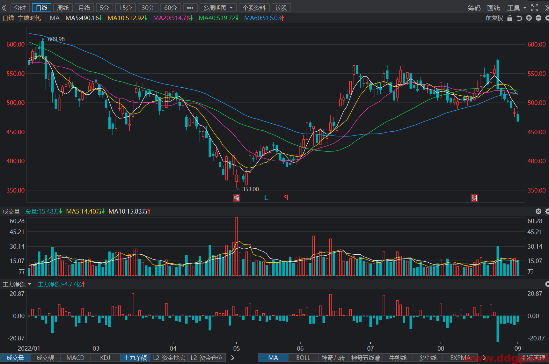549x364 pixels.
Task: Select EXPMA overlay tab
Action: click(x=460, y=358)
